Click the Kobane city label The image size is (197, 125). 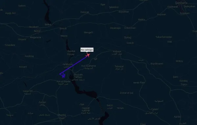tap(117, 51)
